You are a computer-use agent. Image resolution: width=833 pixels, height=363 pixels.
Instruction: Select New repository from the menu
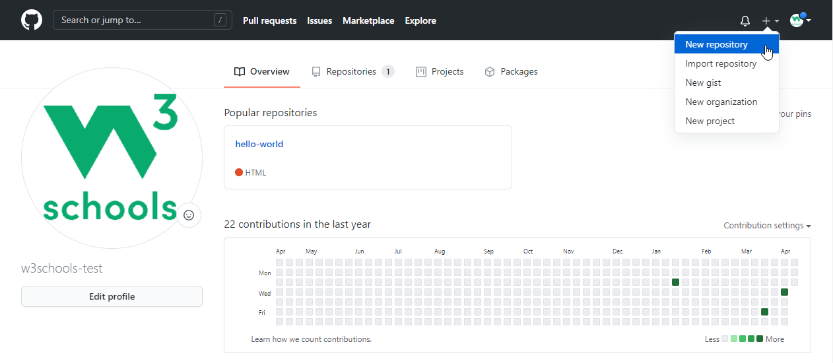point(716,45)
